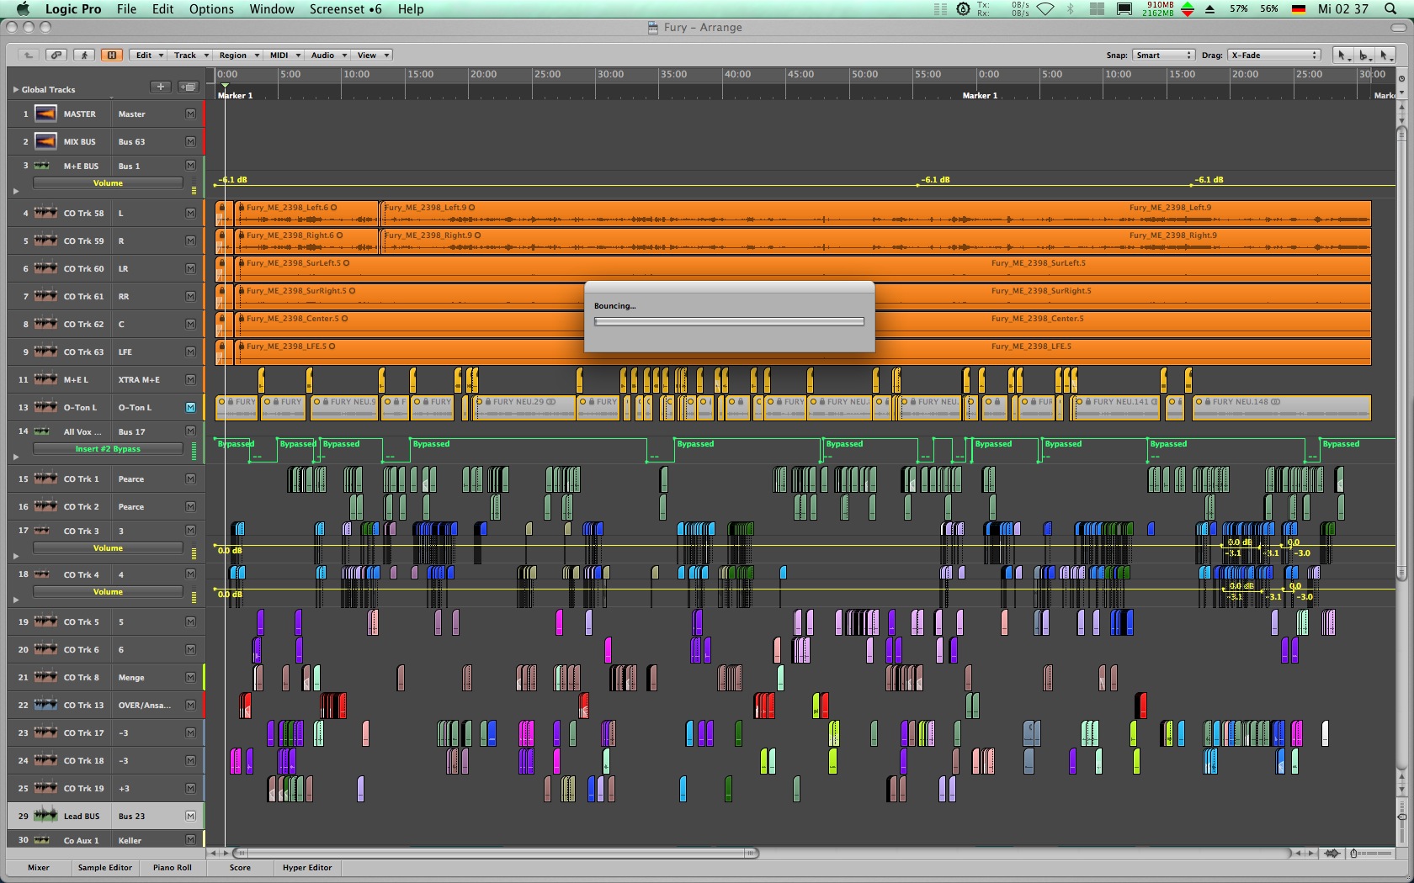The image size is (1414, 883).
Task: Click the waveform zoom icon at bottom right
Action: [1332, 853]
